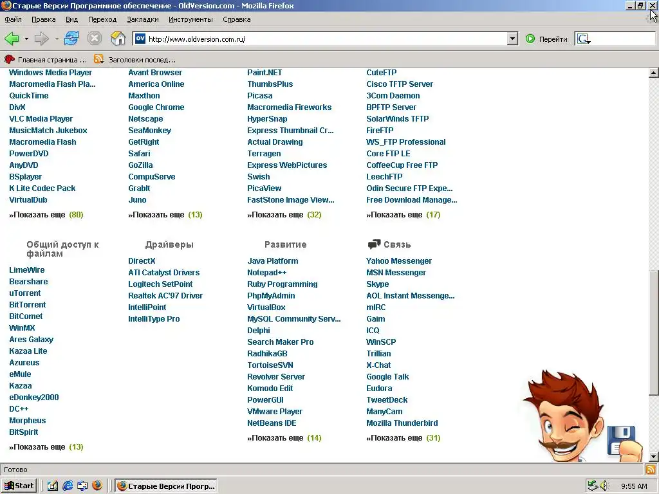Open the Macromedia Fireworks link

pos(289,107)
